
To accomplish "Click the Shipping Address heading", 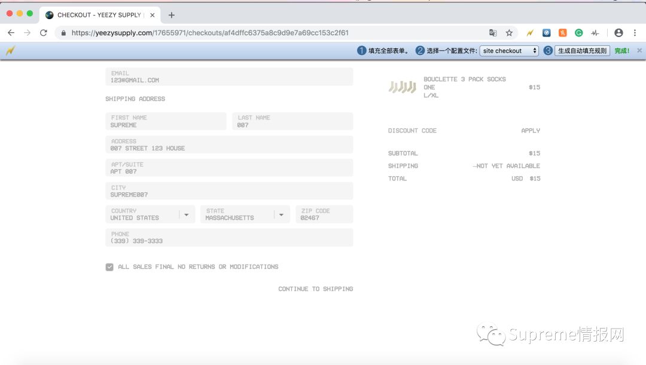I will (135, 99).
